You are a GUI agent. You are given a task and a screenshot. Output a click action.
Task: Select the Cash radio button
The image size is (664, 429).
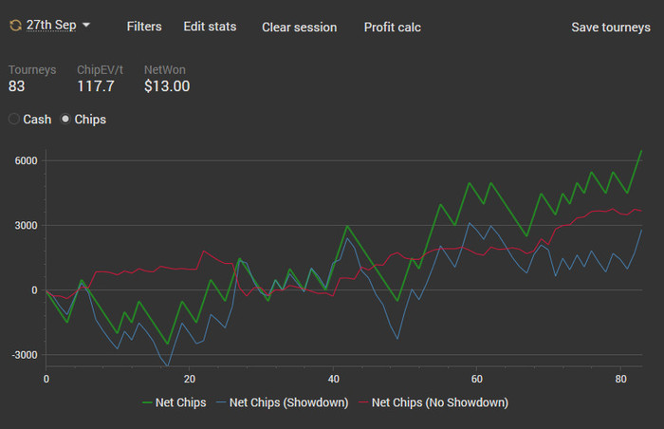coord(14,120)
